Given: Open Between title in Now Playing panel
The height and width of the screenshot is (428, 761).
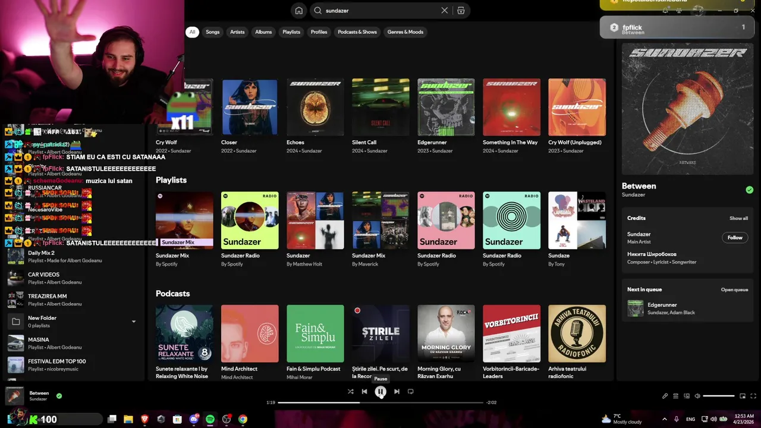Looking at the screenshot, I should 639,186.
